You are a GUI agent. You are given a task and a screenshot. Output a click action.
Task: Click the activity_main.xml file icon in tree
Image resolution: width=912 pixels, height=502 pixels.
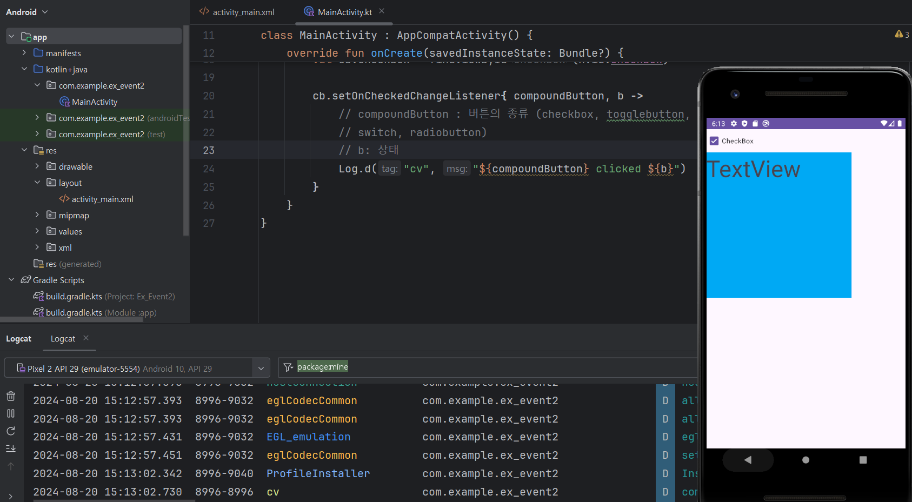point(64,199)
